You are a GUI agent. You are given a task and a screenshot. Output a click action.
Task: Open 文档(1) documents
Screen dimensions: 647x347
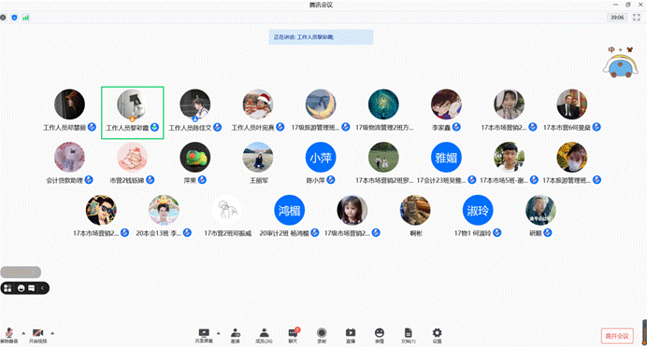(408, 335)
